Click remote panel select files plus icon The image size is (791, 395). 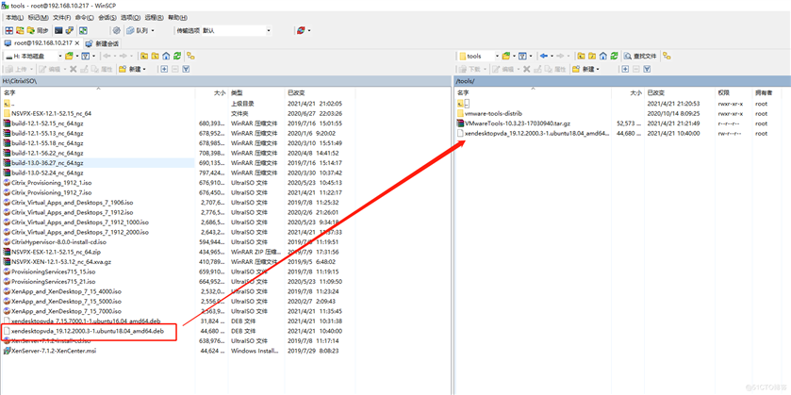click(625, 69)
